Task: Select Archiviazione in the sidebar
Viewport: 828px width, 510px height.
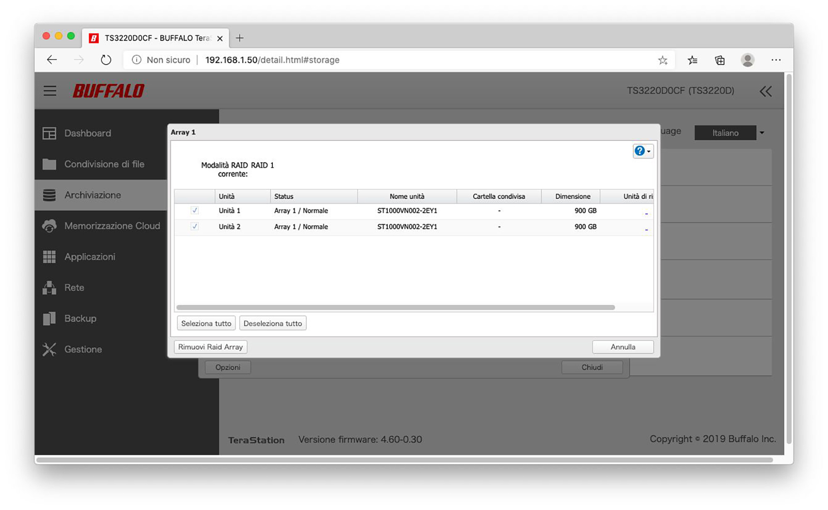Action: tap(101, 195)
